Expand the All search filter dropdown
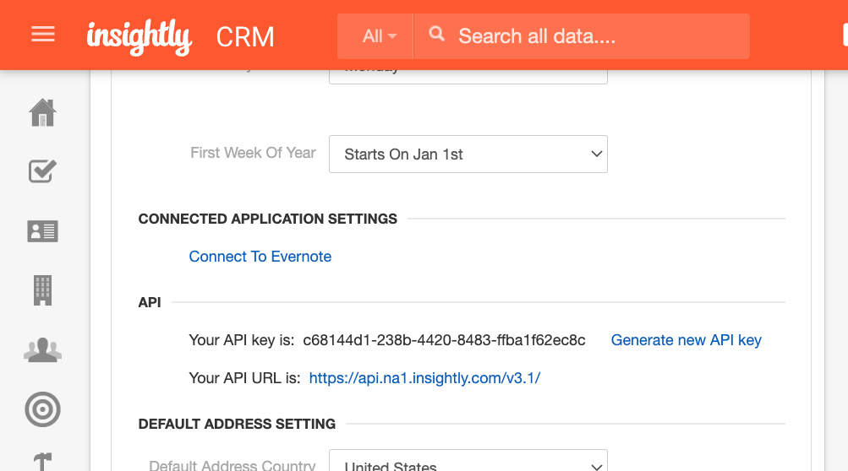Viewport: 848px width, 471px height. point(375,36)
